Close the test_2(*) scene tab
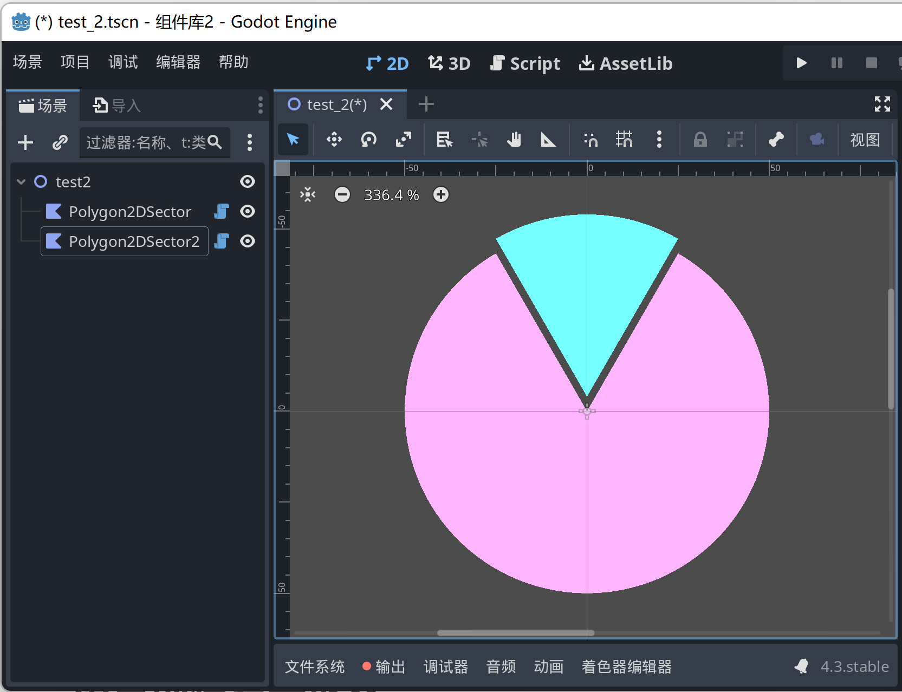Viewport: 902px width, 692px height. [x=386, y=104]
